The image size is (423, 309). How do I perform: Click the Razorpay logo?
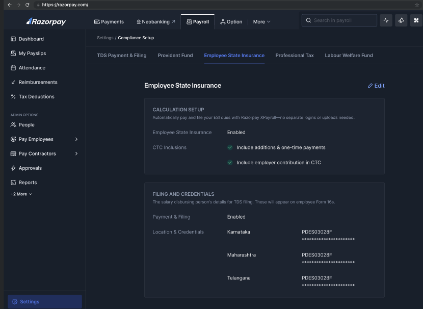click(x=46, y=21)
